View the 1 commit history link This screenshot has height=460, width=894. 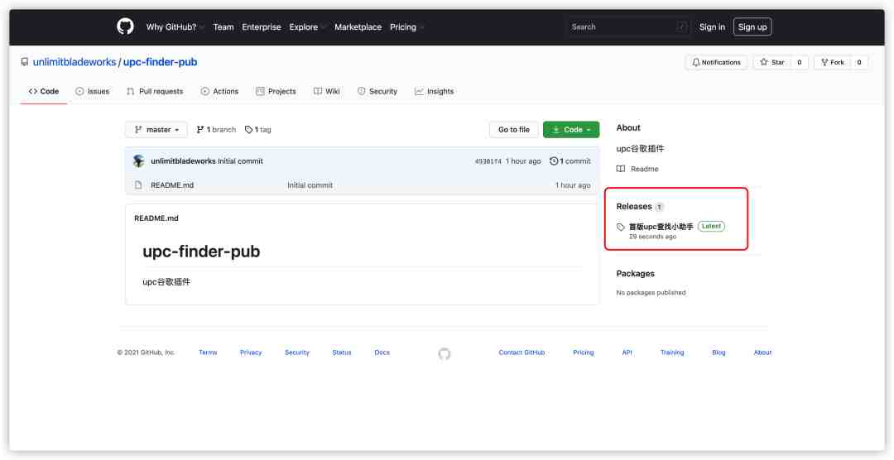click(570, 161)
